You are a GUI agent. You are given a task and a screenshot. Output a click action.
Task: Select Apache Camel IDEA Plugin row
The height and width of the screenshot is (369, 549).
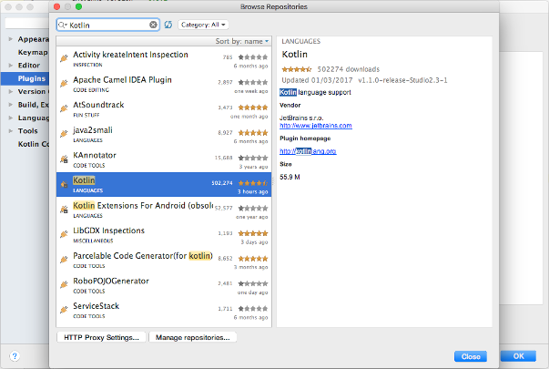point(164,84)
